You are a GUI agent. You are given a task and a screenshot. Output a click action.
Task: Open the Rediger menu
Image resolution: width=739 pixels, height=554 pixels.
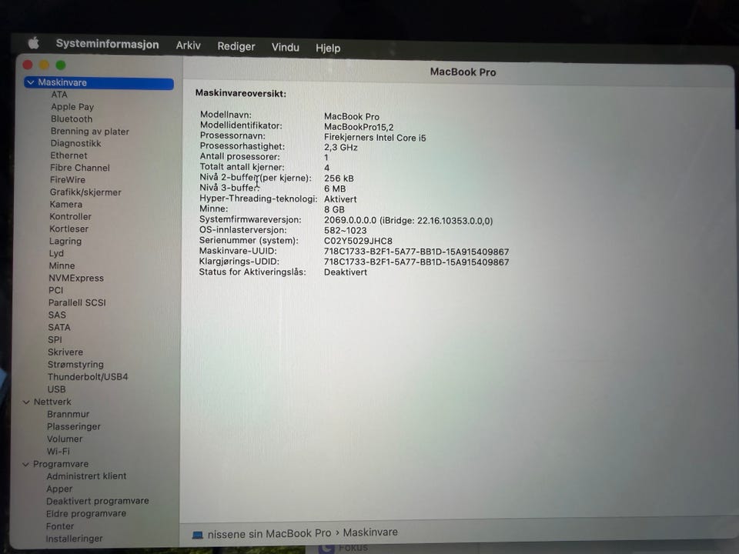(236, 47)
